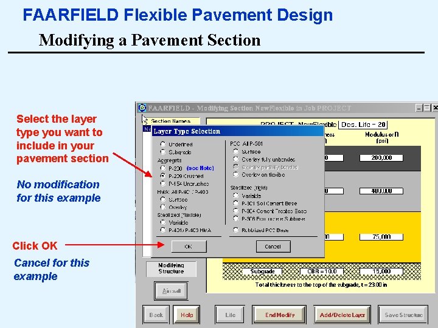Click the Subgrade layer label box
438x328 pixels.
(x=262, y=272)
